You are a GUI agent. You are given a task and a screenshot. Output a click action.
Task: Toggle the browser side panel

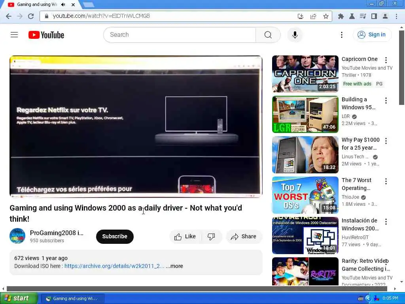click(x=374, y=16)
